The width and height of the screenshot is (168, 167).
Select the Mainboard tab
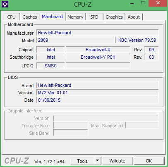(52, 17)
